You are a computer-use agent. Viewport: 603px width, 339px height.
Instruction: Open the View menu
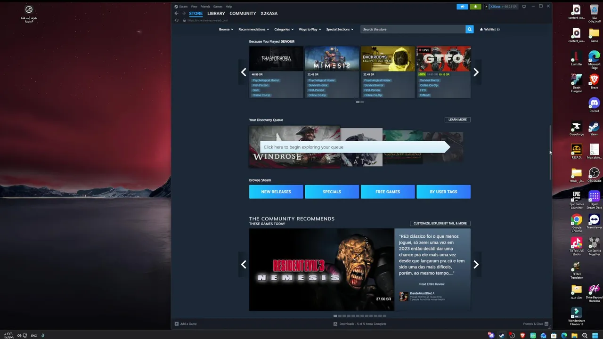tap(194, 7)
